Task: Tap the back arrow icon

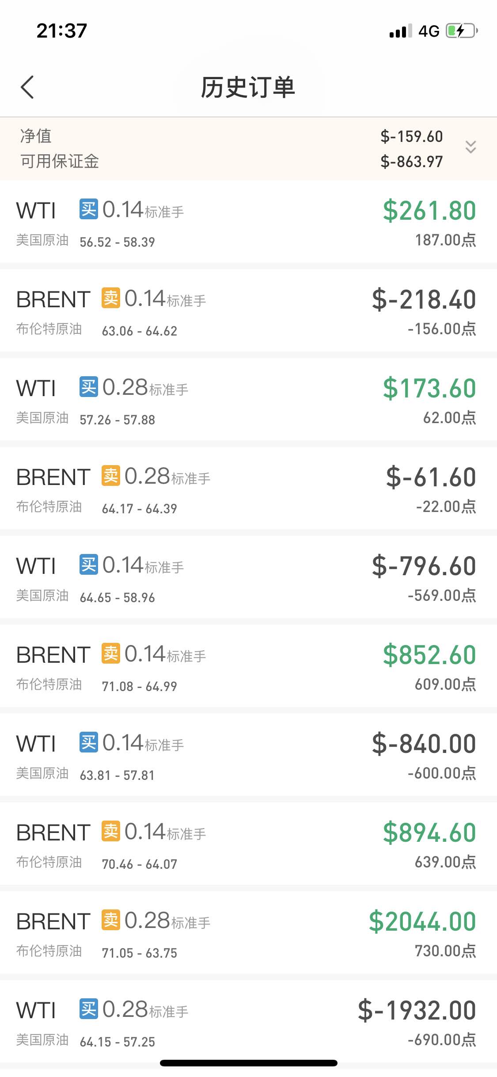Action: pyautogui.click(x=27, y=87)
